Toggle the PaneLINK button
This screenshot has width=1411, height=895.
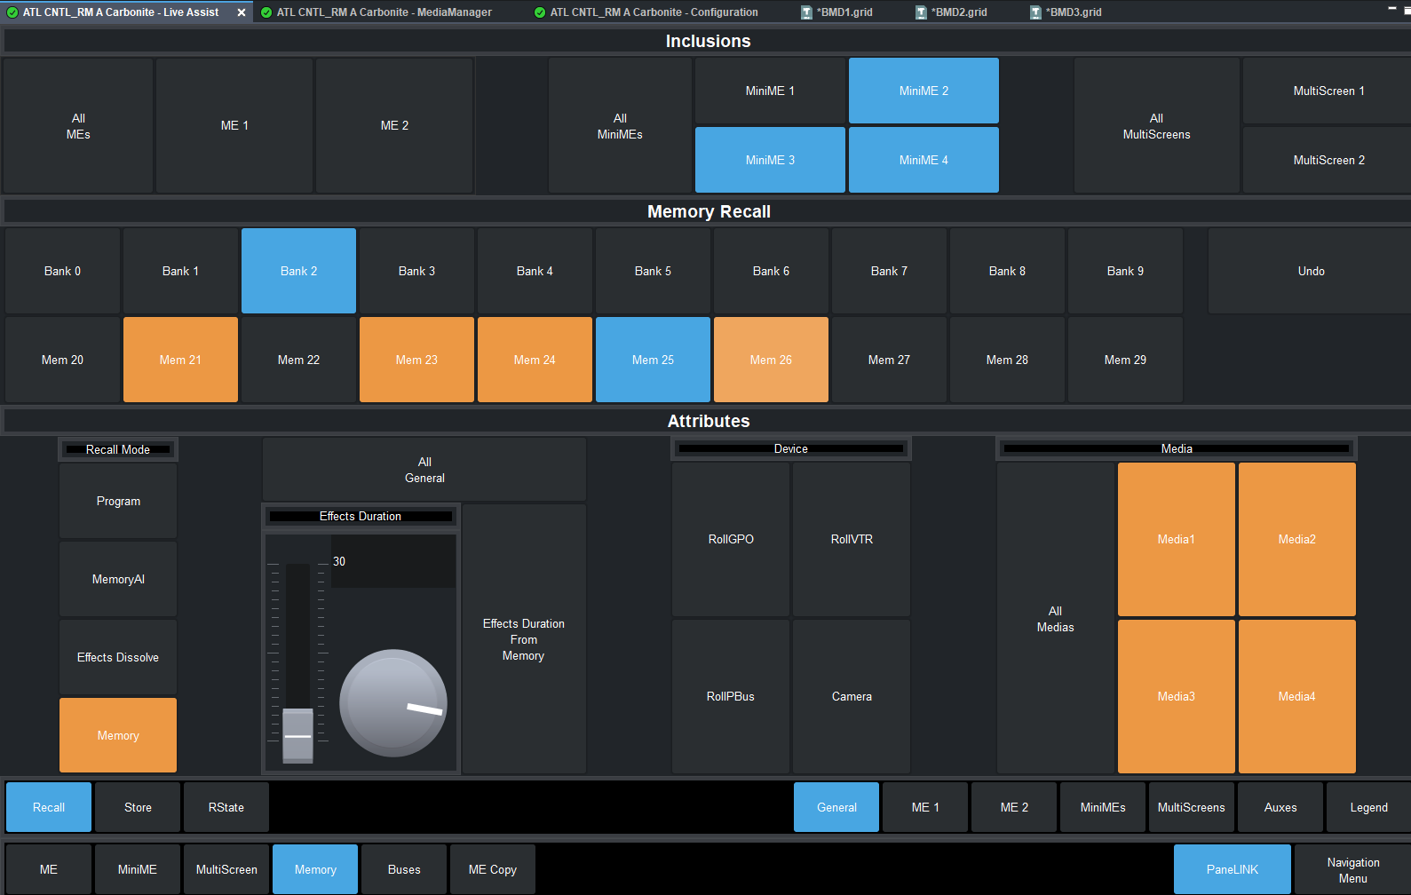(x=1232, y=869)
